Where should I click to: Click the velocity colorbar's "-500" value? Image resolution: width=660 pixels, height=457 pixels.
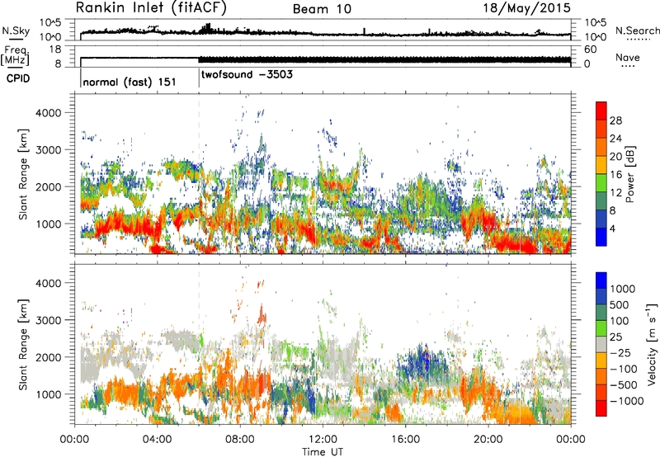point(623,385)
